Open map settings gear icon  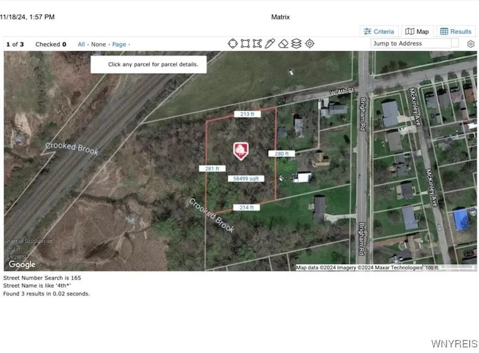[471, 44]
